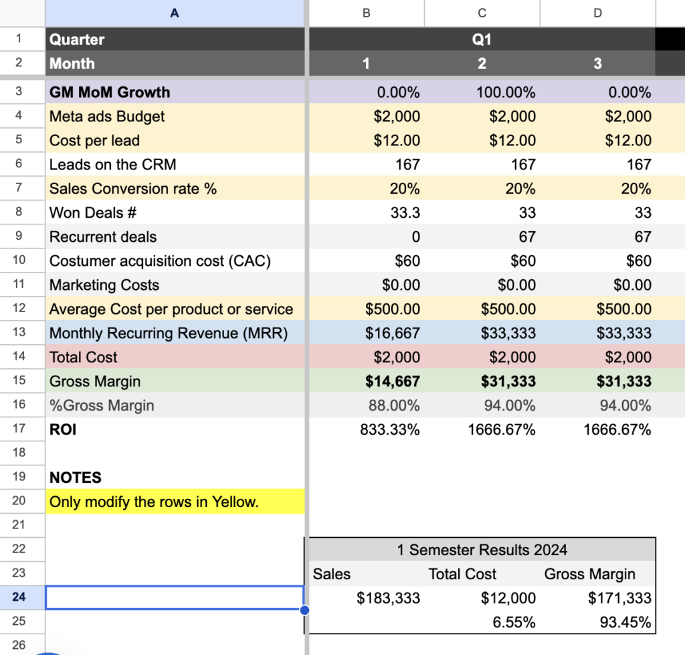Select column D header
This screenshot has width=685, height=655.
point(597,13)
